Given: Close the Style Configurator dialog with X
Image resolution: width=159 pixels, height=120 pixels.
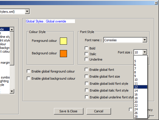Looking at the screenshot, I should pyautogui.click(x=156, y=3).
